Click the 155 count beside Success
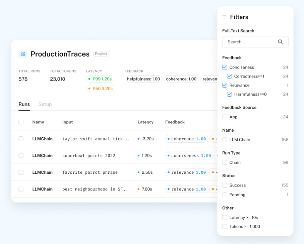This screenshot has width=304, height=244. [285, 185]
